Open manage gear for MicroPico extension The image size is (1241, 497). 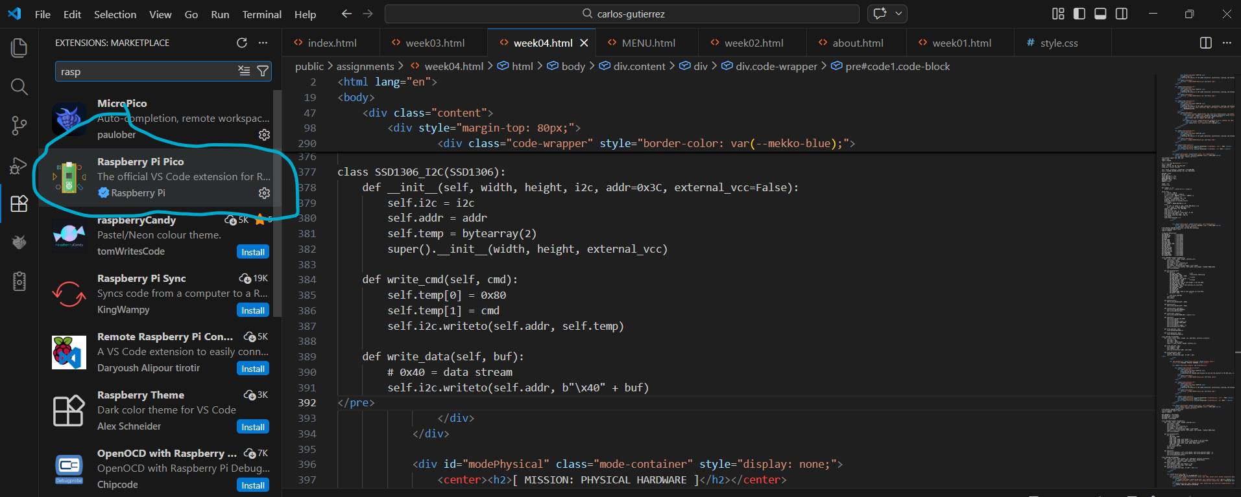pyautogui.click(x=264, y=135)
